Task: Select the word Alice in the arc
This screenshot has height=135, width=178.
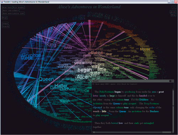Action: [82, 77]
